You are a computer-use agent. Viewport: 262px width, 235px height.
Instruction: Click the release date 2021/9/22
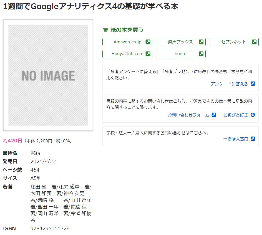click(x=43, y=162)
